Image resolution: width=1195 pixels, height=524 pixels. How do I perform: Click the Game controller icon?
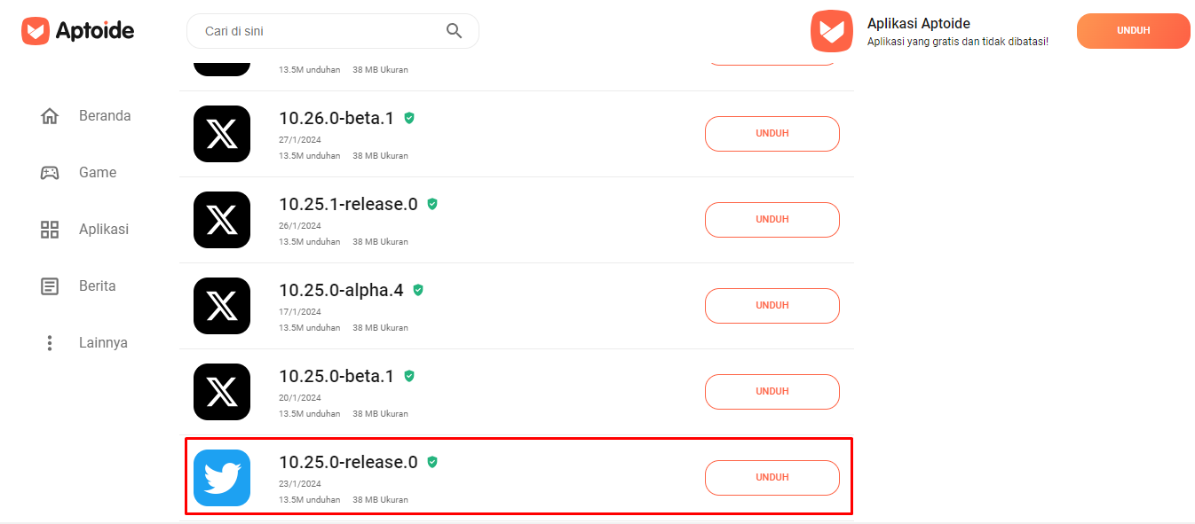coord(50,173)
